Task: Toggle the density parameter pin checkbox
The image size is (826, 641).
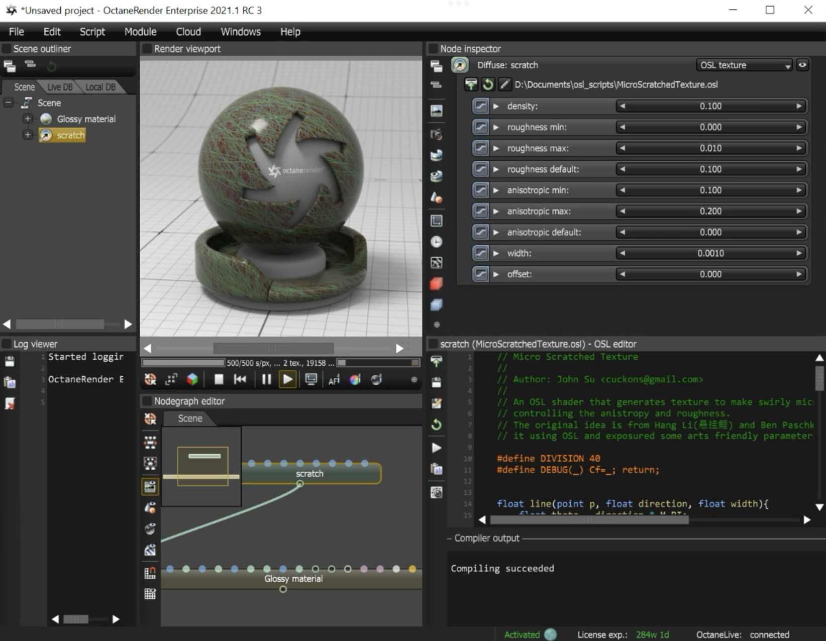Action: pyautogui.click(x=480, y=106)
